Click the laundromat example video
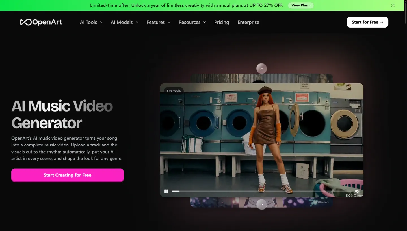 point(262,140)
